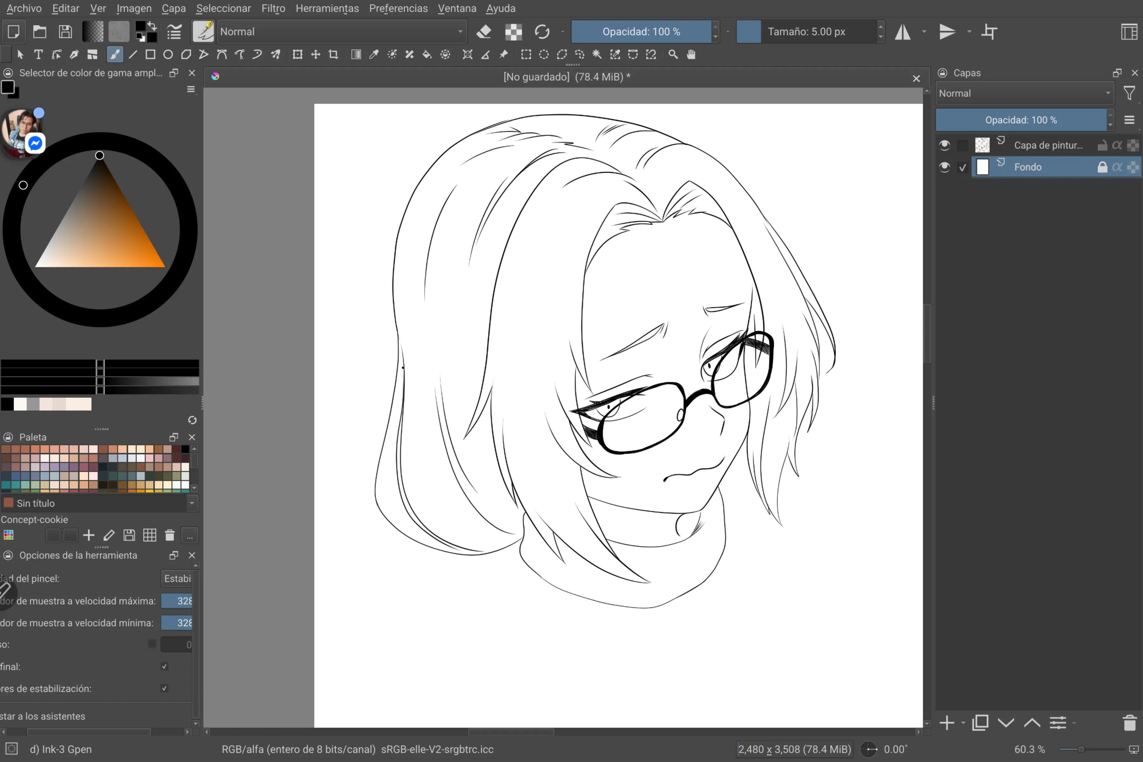Expand the layer blend mode dropdown in Capas
The width and height of the screenshot is (1143, 762).
click(1025, 93)
